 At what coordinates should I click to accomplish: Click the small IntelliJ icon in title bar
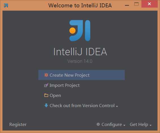tap(6, 5)
